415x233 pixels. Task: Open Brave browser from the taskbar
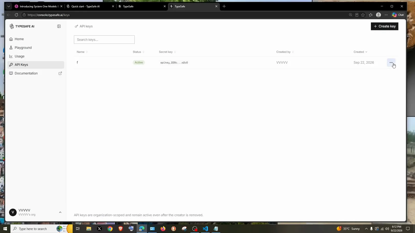point(121,229)
